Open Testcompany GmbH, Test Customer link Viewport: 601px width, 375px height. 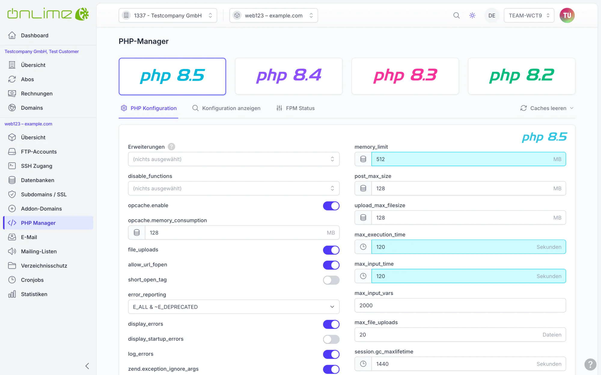click(41, 52)
